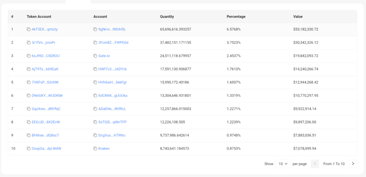Click copy icon beside Gate.io account
The image size is (366, 177).
[95, 56]
